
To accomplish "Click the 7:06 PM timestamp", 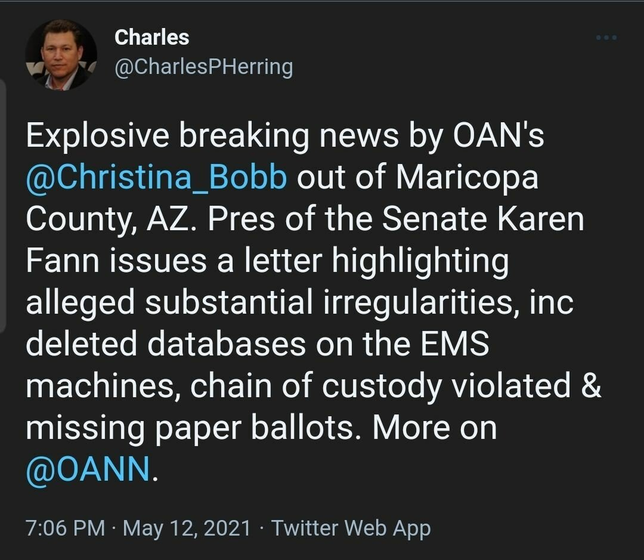I will (65, 528).
